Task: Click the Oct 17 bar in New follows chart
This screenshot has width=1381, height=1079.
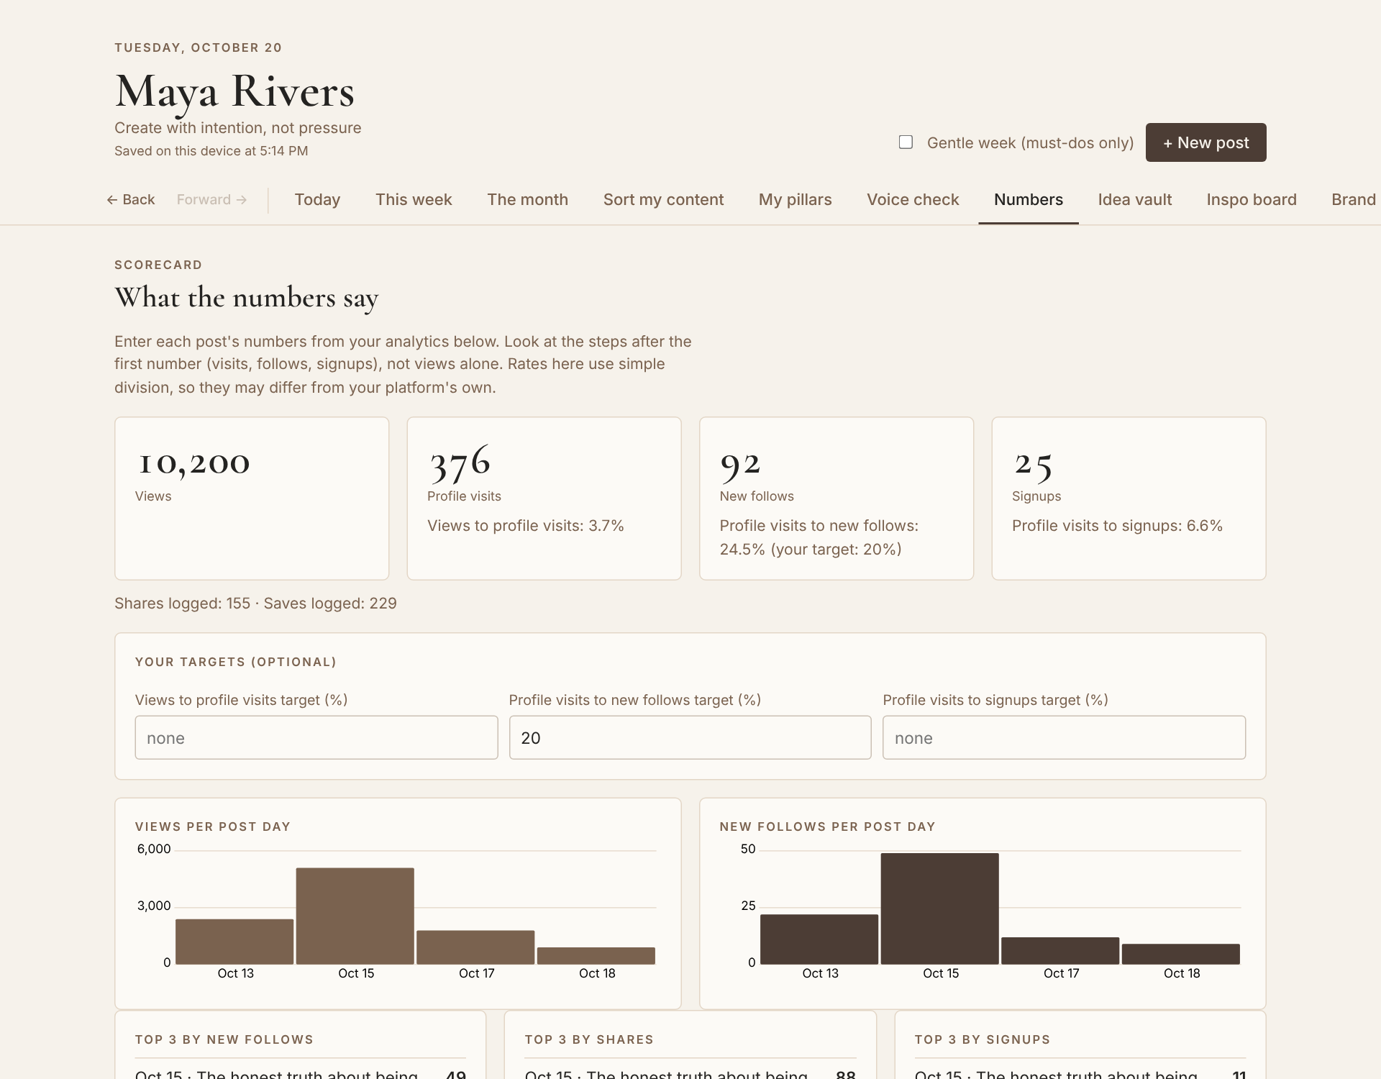Action: pyautogui.click(x=1060, y=951)
